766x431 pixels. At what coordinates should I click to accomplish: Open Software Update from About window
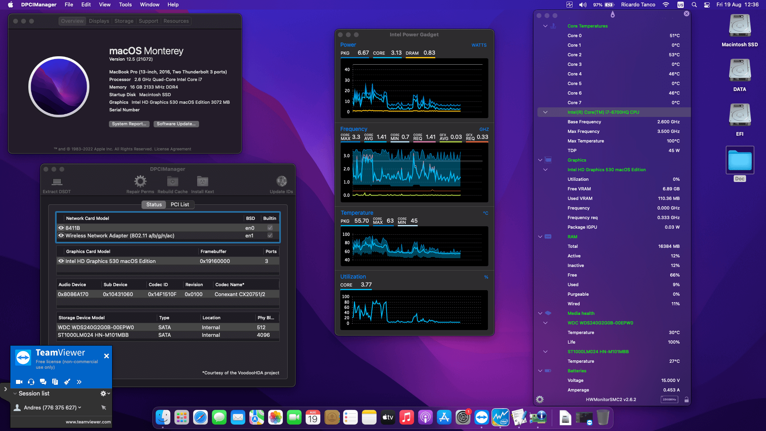[x=176, y=124]
